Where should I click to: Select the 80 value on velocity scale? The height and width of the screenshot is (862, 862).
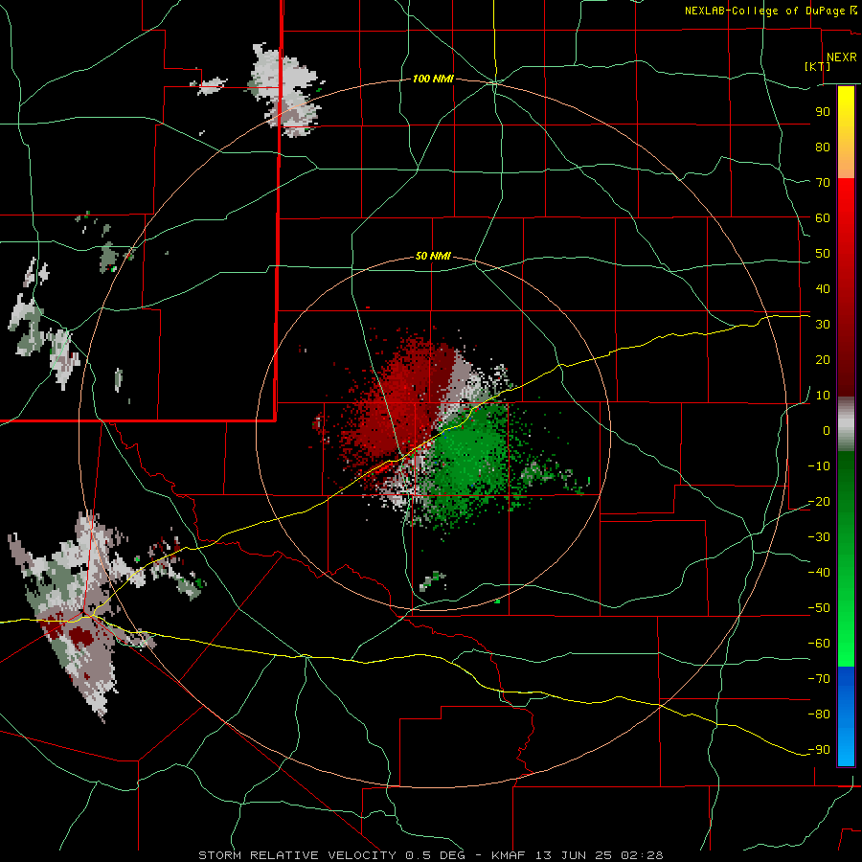coord(823,147)
